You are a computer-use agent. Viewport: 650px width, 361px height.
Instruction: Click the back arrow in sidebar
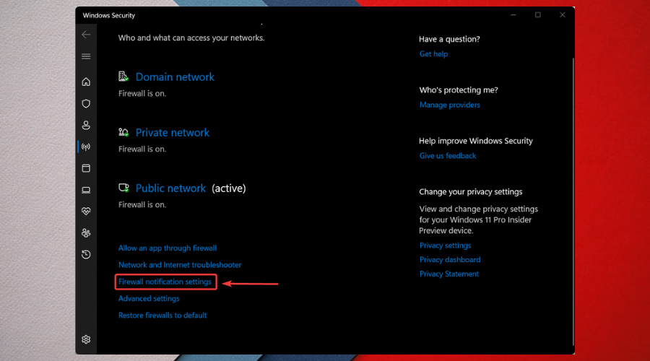point(86,35)
